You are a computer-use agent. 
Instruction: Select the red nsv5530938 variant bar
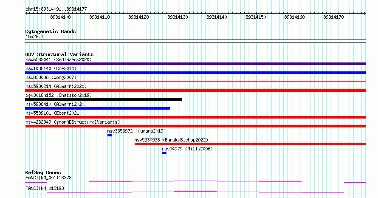click(250, 144)
